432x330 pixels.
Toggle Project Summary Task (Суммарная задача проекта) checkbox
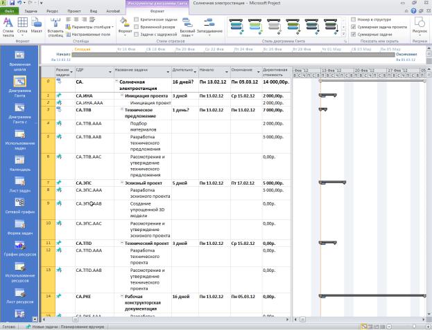coord(353,27)
